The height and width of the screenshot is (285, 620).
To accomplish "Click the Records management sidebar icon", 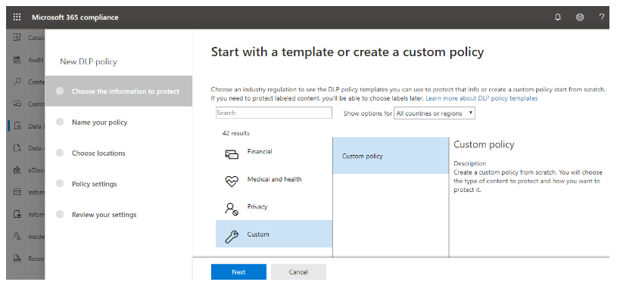I will pos(17,259).
